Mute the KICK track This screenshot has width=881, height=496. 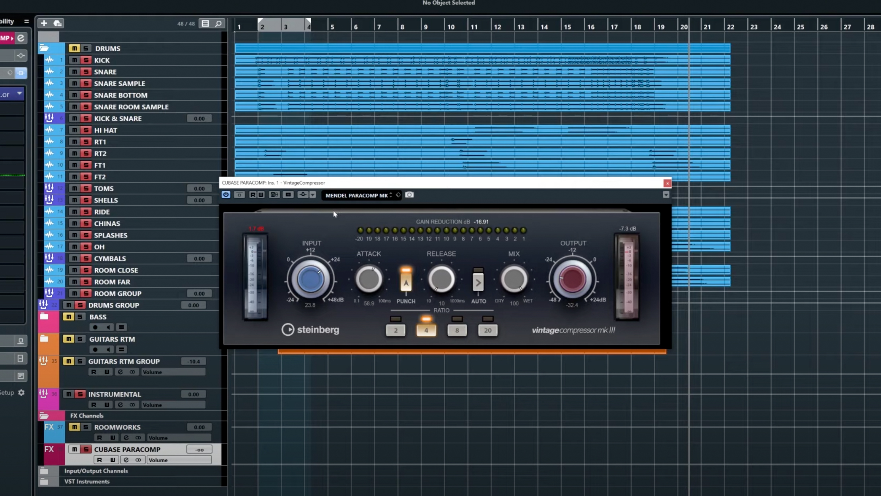tap(74, 60)
